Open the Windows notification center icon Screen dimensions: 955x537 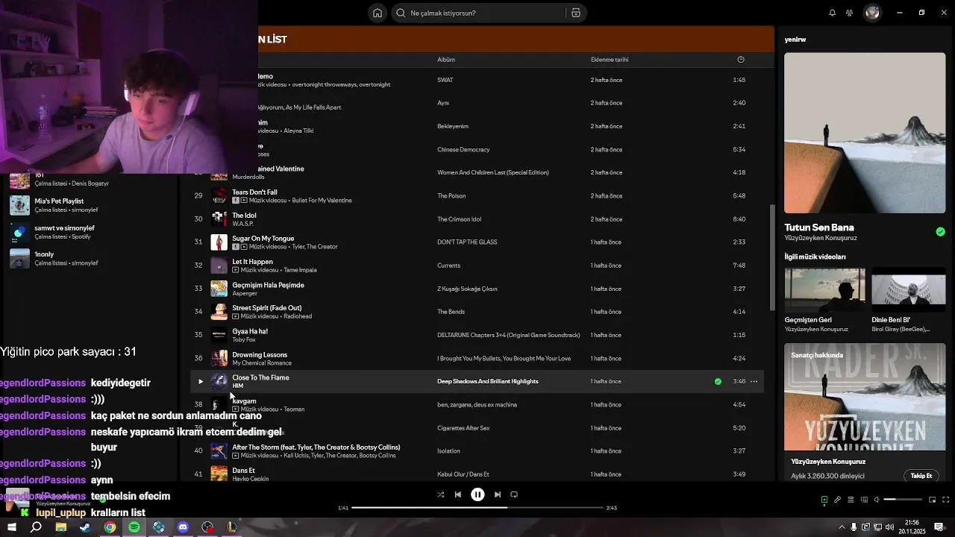(939, 527)
